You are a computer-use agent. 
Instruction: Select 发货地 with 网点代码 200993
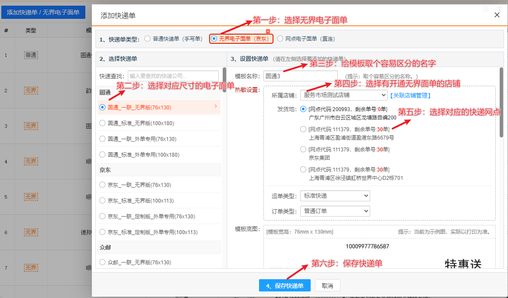coord(303,109)
